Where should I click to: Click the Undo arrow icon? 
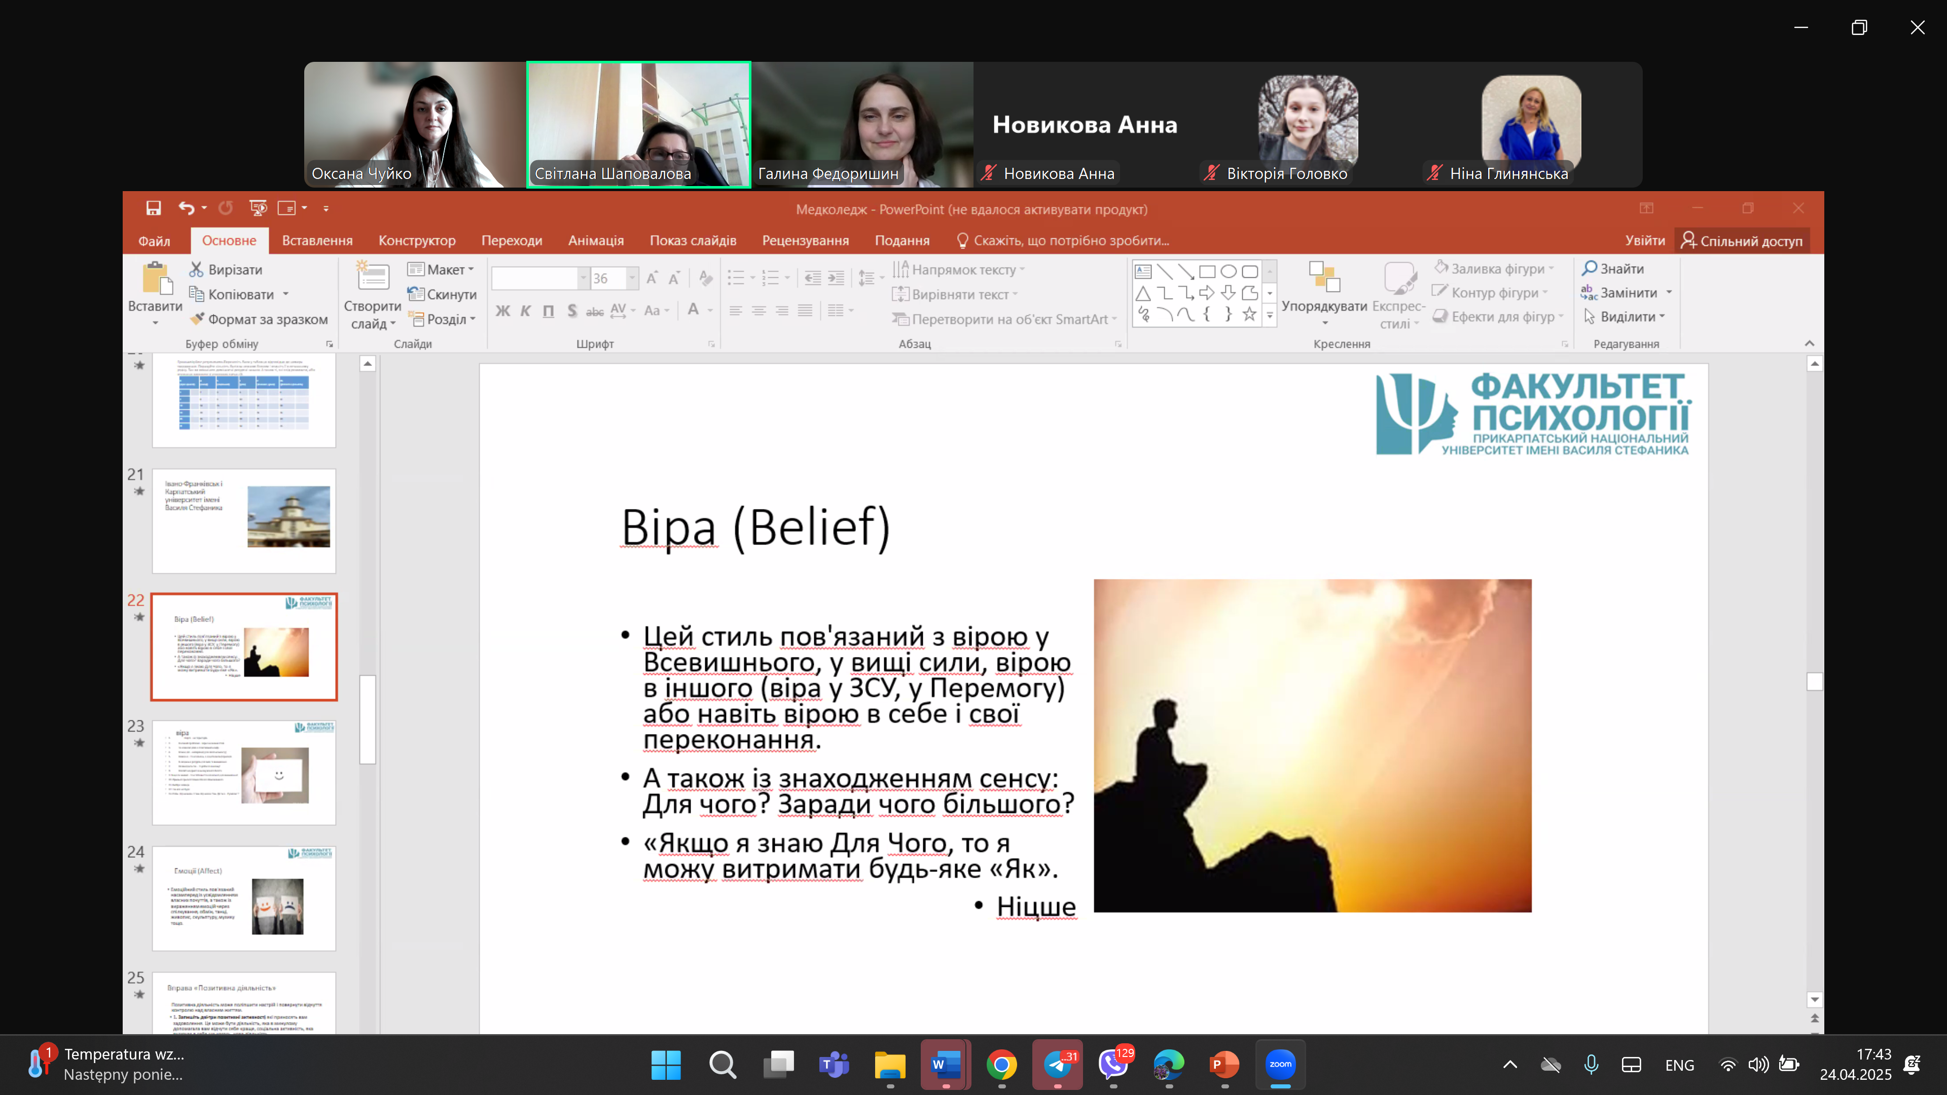pos(186,208)
